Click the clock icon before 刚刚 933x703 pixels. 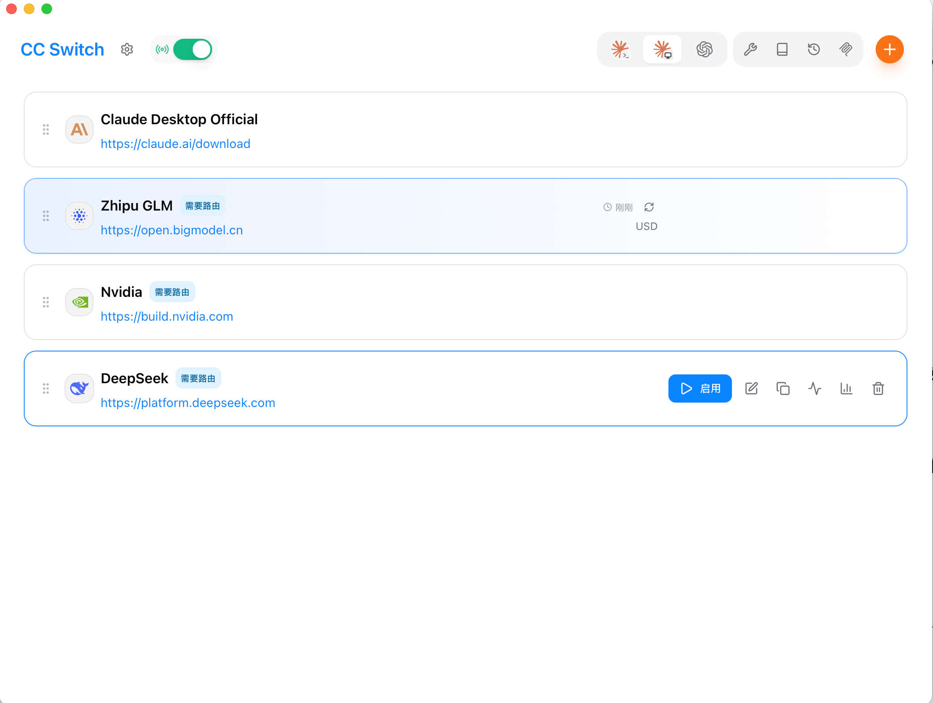pos(608,207)
